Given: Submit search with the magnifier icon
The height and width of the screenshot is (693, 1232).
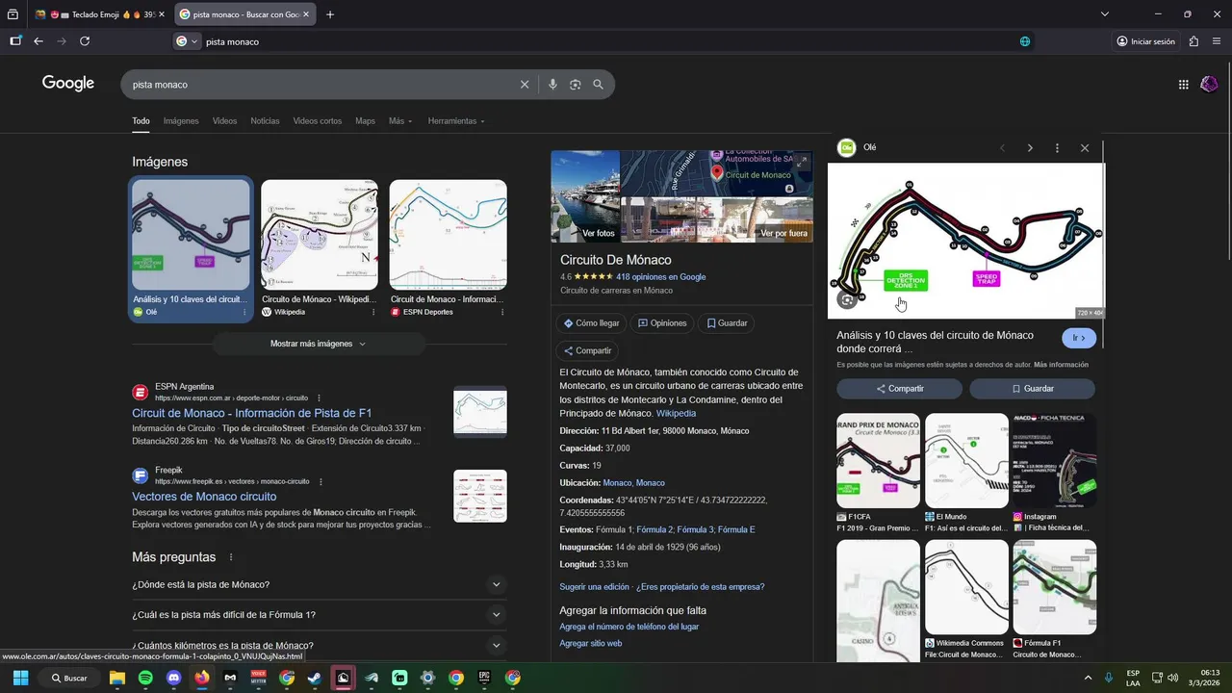Looking at the screenshot, I should coord(598,85).
